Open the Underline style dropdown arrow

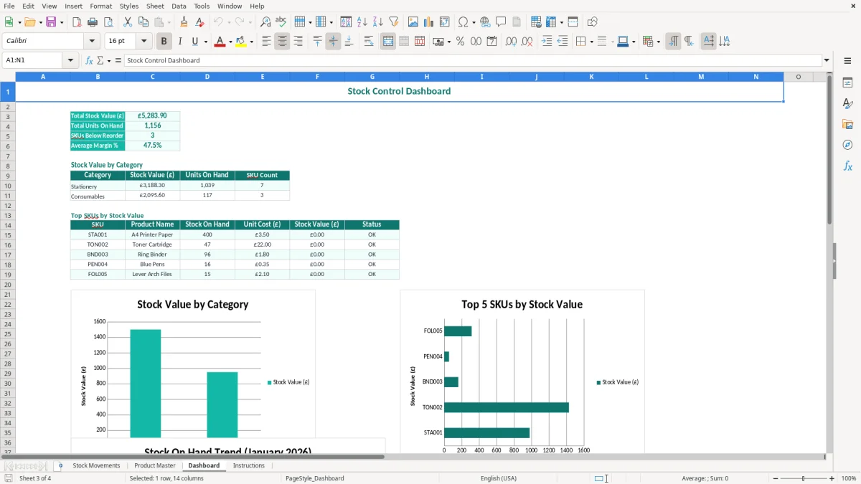pos(204,42)
